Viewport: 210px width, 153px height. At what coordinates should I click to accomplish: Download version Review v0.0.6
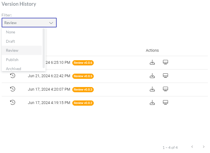pos(152,62)
